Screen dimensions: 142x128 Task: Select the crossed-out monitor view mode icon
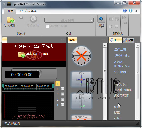[117, 19]
